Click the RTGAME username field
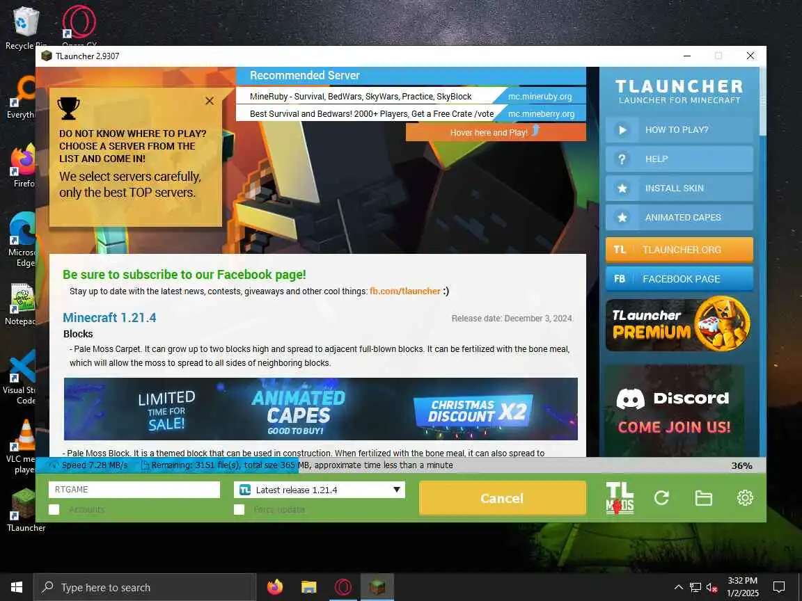This screenshot has width=802, height=601. pyautogui.click(x=134, y=490)
